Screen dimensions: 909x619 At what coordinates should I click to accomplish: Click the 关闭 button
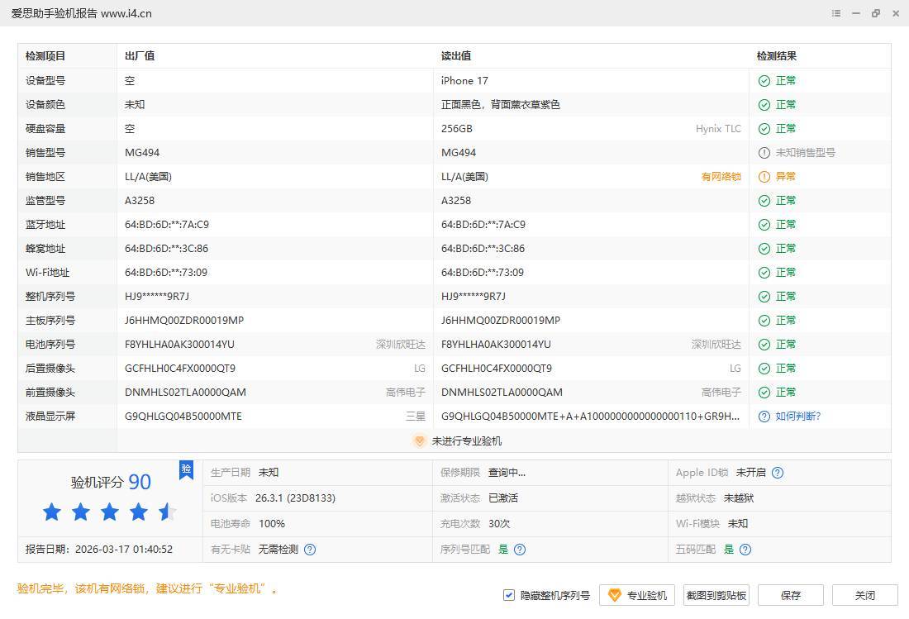[864, 595]
